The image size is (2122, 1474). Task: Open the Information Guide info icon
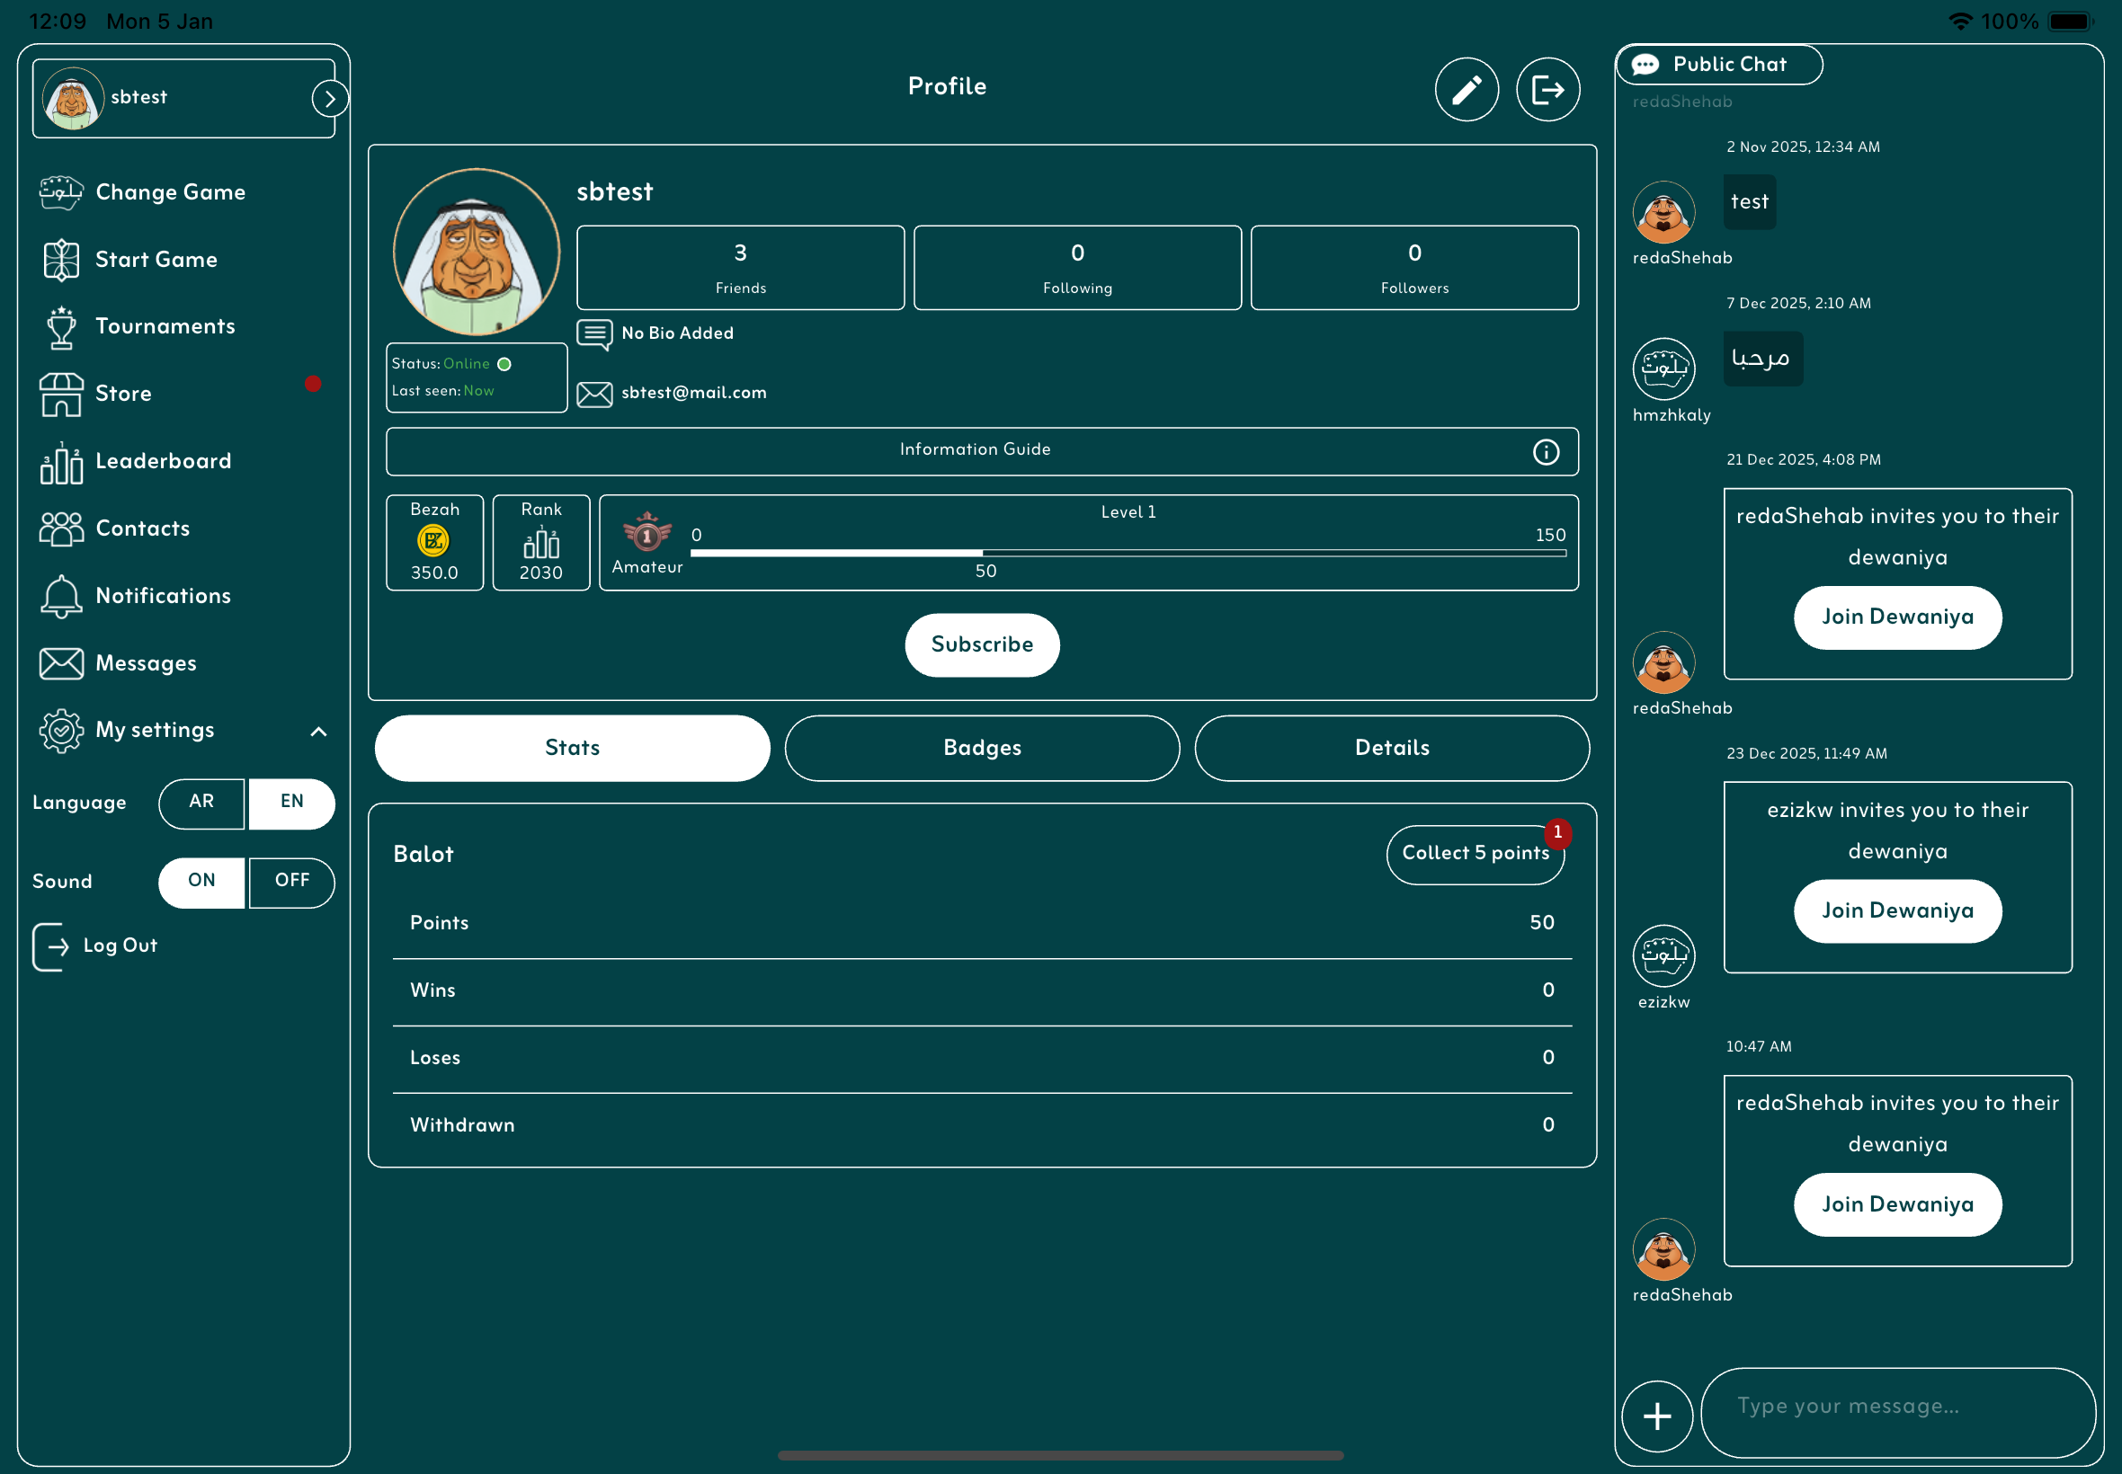click(x=1546, y=451)
